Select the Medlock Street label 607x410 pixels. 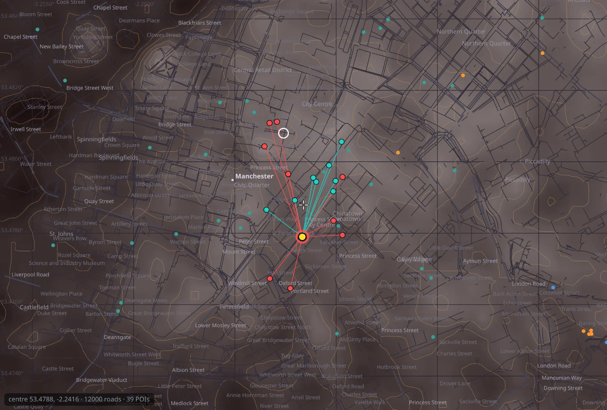pyautogui.click(x=189, y=403)
